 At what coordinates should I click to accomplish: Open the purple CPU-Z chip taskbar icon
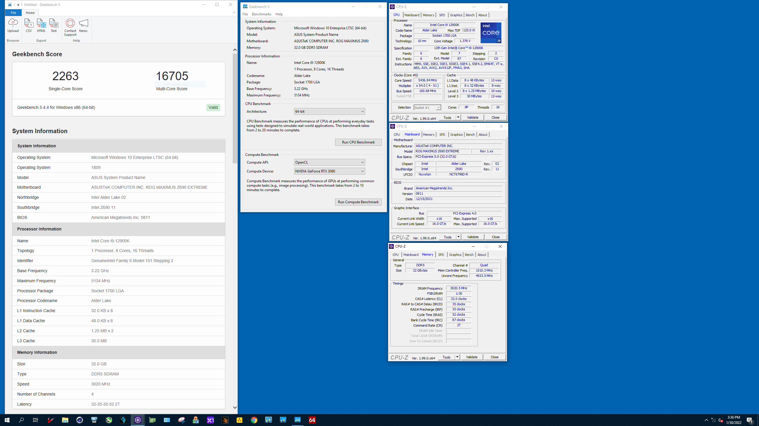[138, 420]
